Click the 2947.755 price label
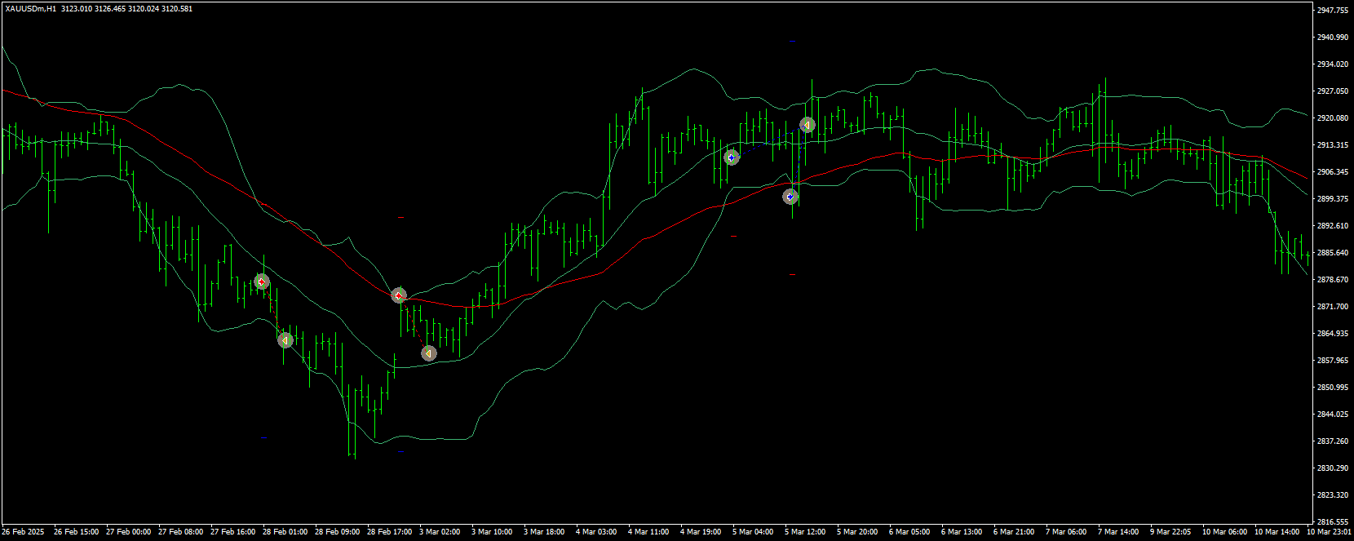Viewport: 1354px width, 541px height. point(1332,11)
